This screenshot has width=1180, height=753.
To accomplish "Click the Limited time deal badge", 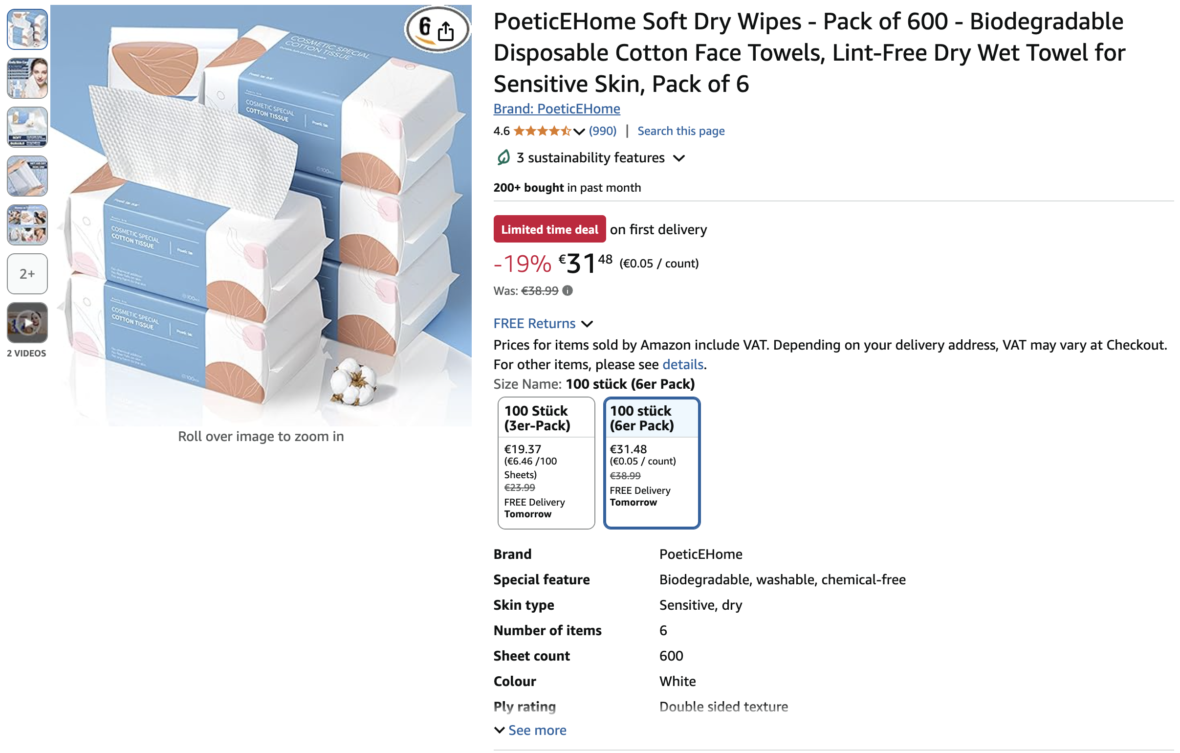I will point(549,229).
